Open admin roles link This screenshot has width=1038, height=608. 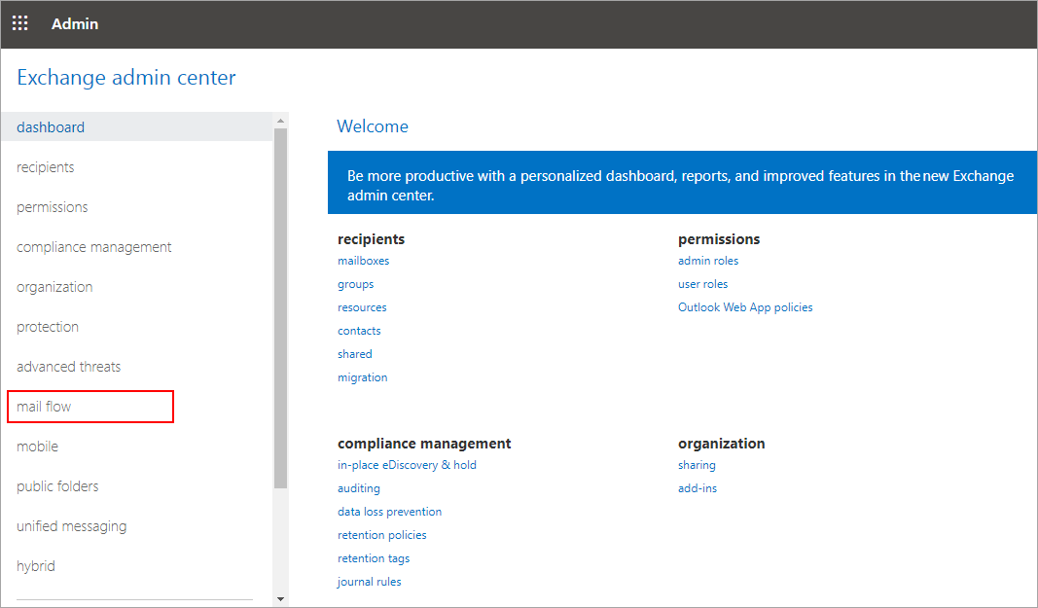(x=708, y=261)
